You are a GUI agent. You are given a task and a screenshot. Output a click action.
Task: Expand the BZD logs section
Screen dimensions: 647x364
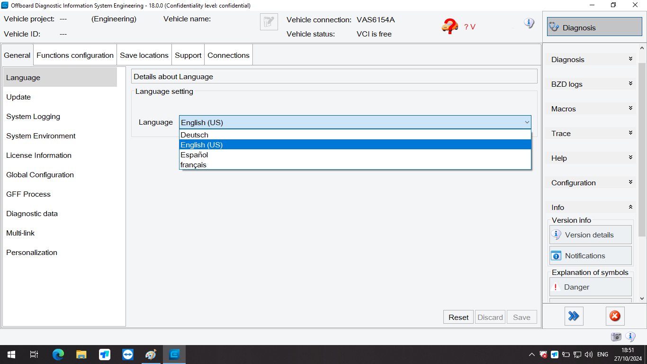[630, 84]
